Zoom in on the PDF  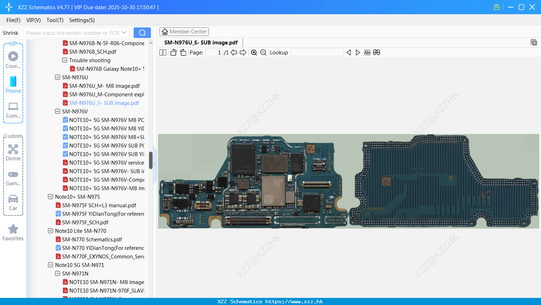click(x=254, y=52)
